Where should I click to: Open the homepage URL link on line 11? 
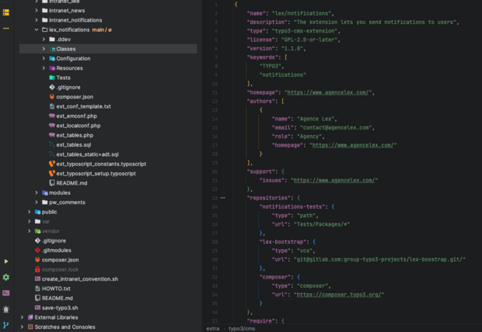click(328, 92)
